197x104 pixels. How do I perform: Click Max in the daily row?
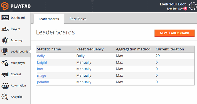point(119,56)
